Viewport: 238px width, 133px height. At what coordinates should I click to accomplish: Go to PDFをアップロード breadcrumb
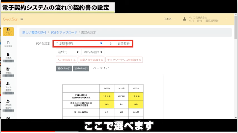tap(64, 32)
